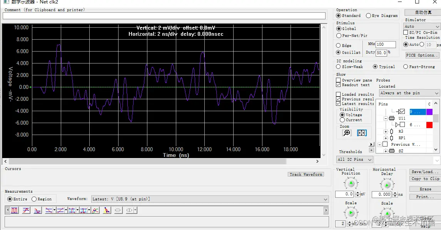Open the probes Located dropdown
The image size is (441, 230).
(x=409, y=93)
